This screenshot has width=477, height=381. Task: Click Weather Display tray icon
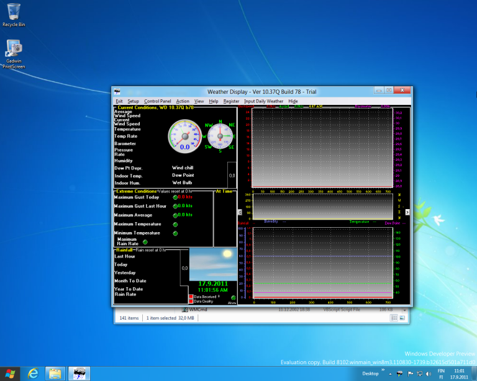click(400, 374)
